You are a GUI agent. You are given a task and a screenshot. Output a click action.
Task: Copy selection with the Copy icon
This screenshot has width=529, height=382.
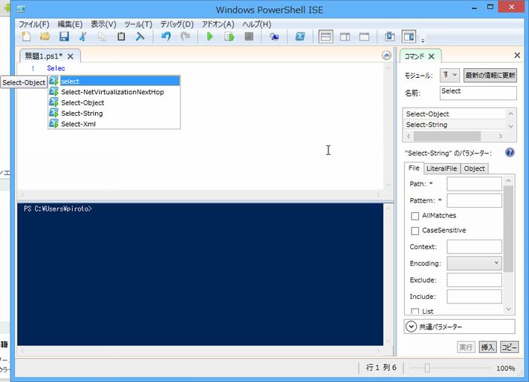coord(102,36)
